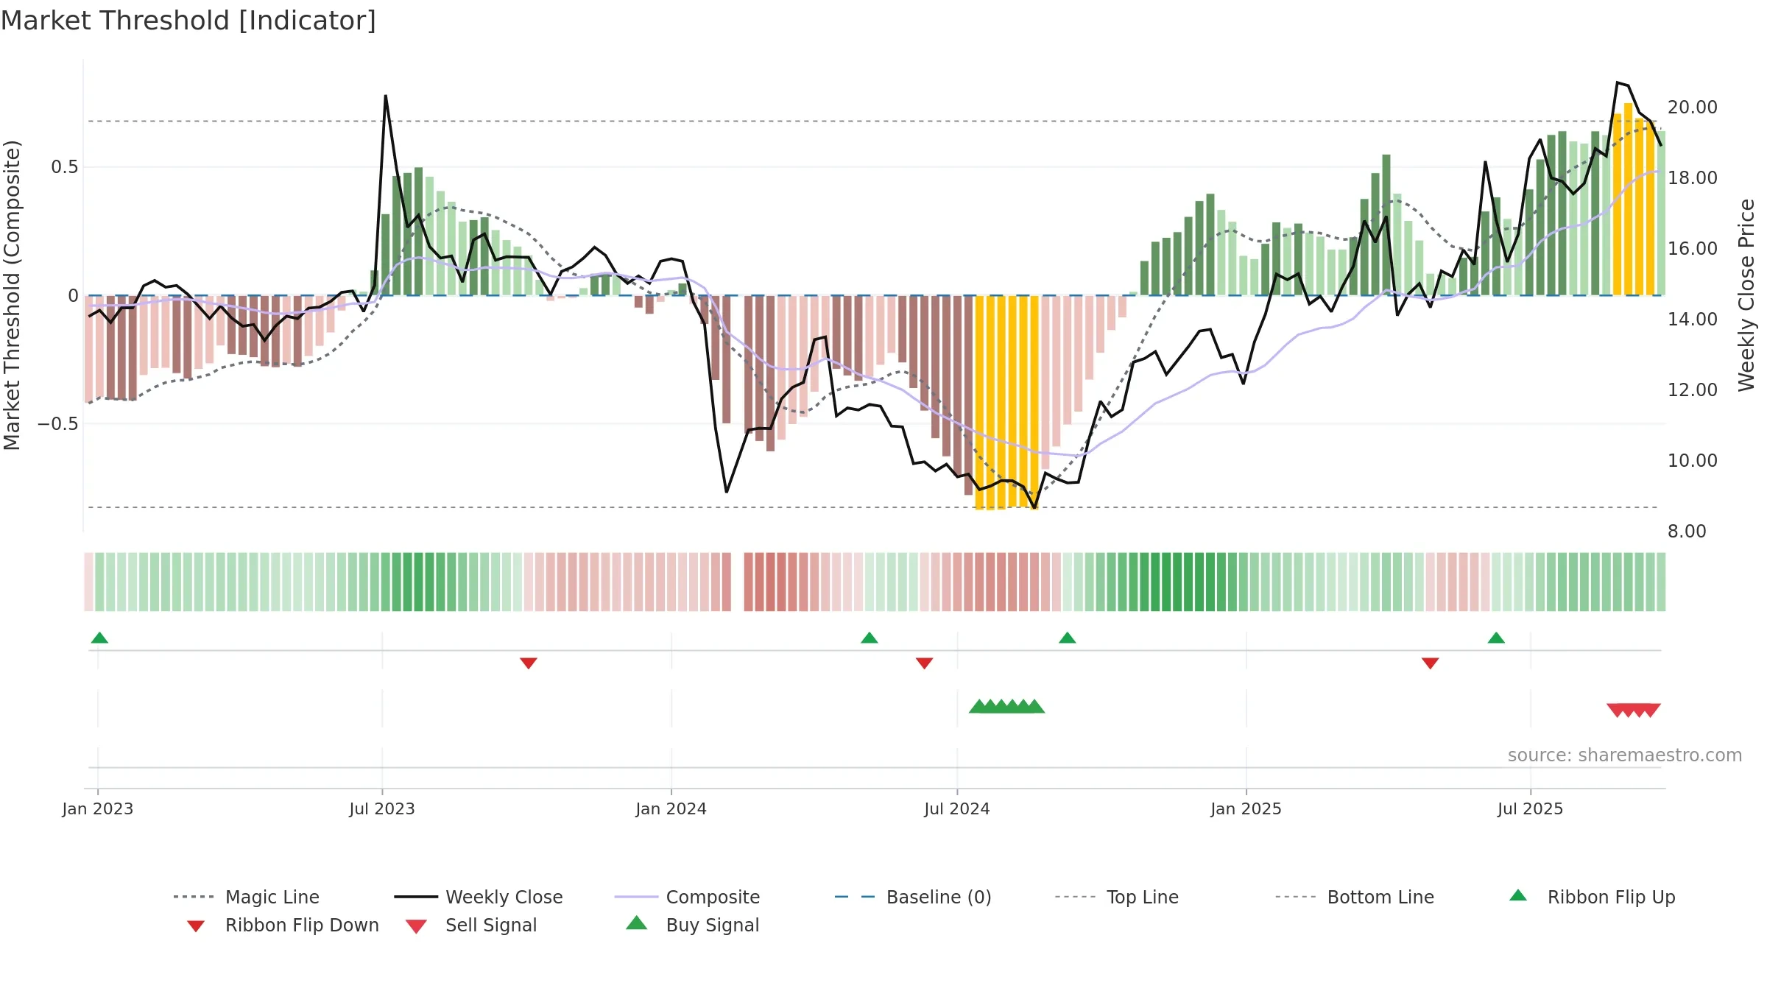Click the 16.00 price axis label
The width and height of the screenshot is (1767, 994).
pyautogui.click(x=1693, y=249)
